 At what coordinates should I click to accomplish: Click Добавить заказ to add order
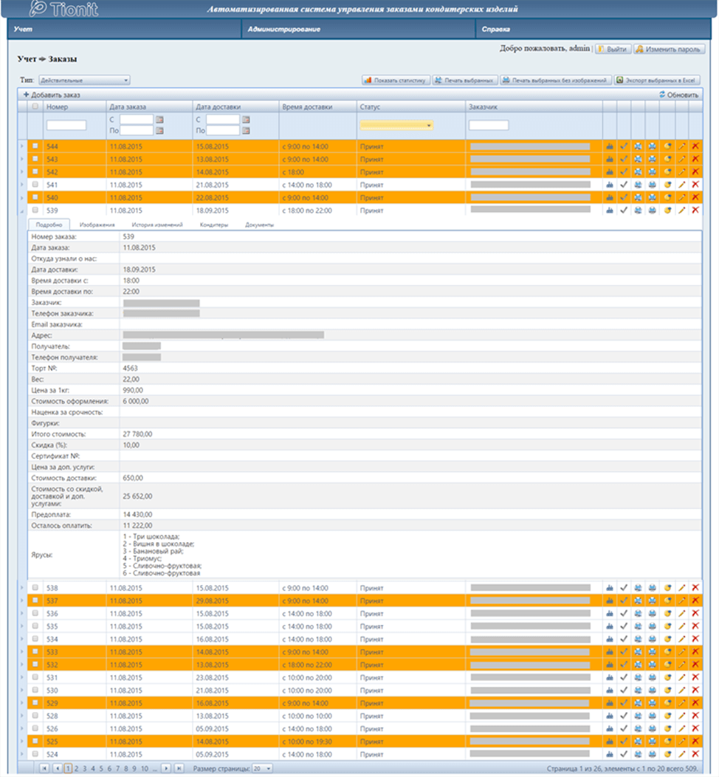coord(52,95)
